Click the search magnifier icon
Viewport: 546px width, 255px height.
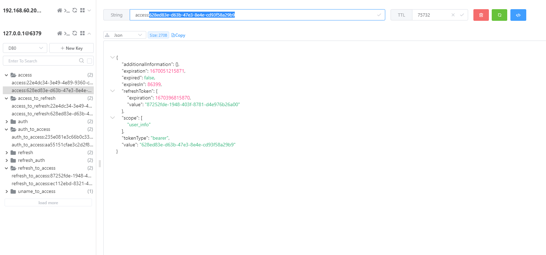(81, 61)
